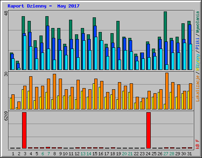Viewport: 202px width, 158px height.
Task: Click the 30 y-axis scale value
Action: click(x=6, y=74)
